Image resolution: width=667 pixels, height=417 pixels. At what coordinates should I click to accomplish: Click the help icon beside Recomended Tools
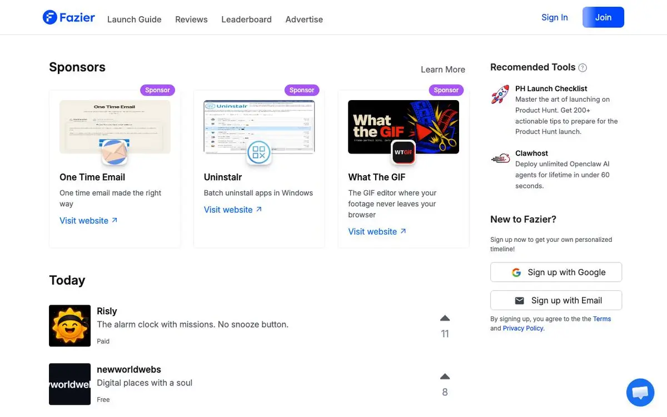click(583, 68)
